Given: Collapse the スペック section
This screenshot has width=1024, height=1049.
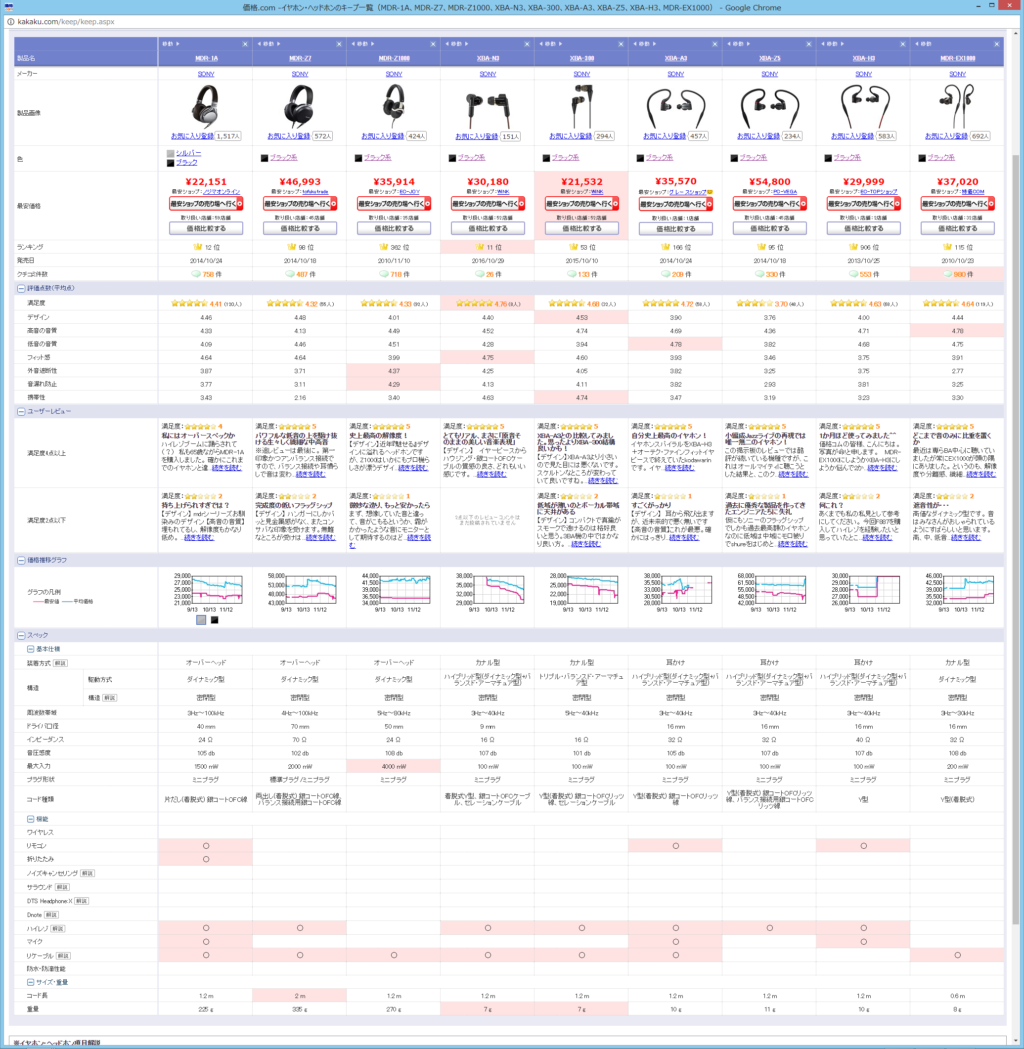Looking at the screenshot, I should click(x=21, y=636).
